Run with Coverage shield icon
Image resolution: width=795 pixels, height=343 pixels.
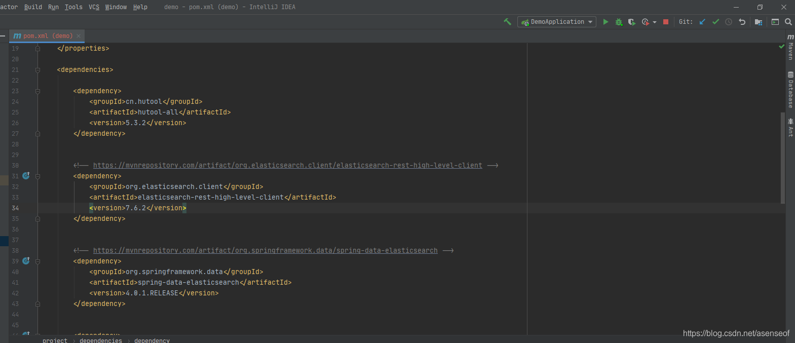(x=631, y=22)
